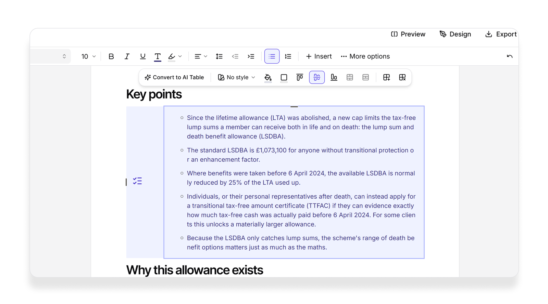Screen dimensions: 548x304
Task: Click the table rows layout icon
Action: click(350, 77)
